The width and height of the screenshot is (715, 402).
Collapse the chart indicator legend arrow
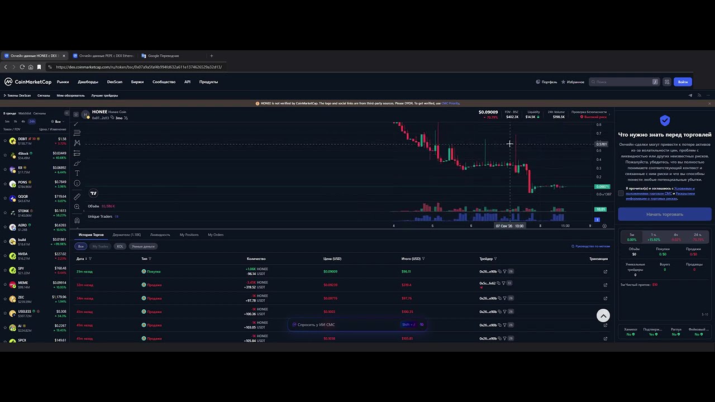85,212
